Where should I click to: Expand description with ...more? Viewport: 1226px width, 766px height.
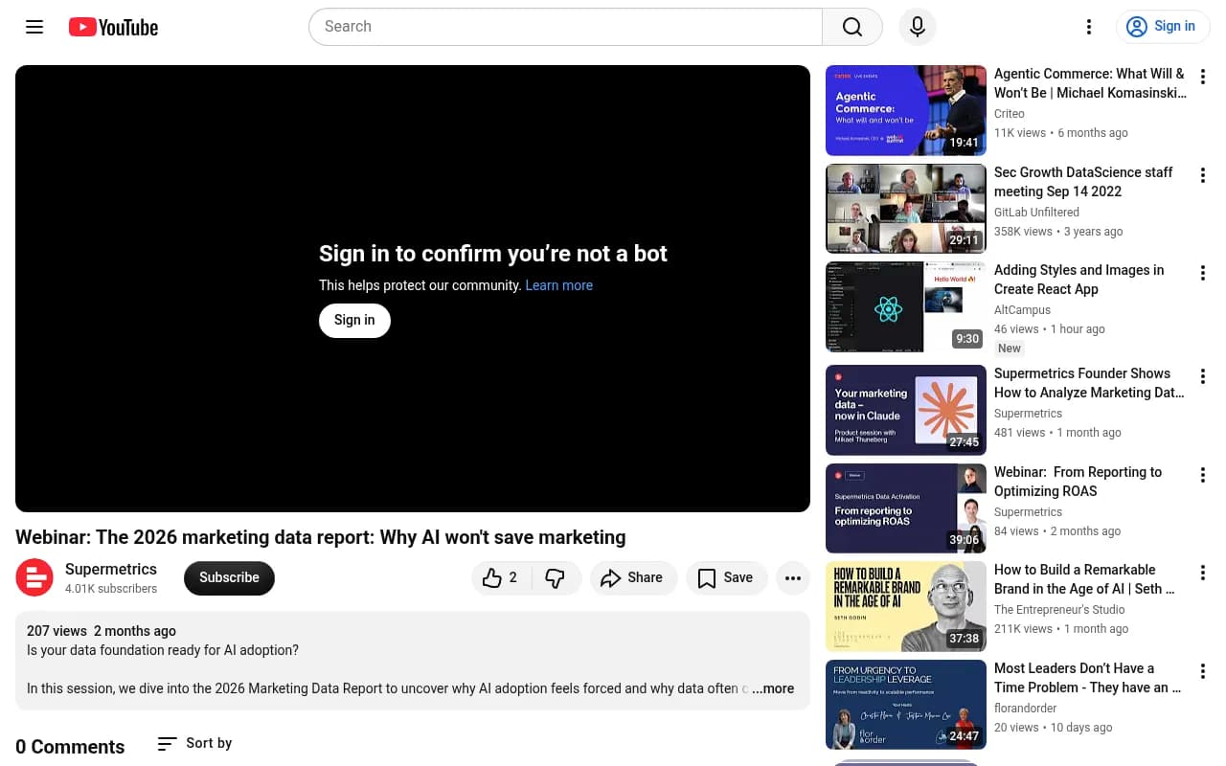pos(773,688)
